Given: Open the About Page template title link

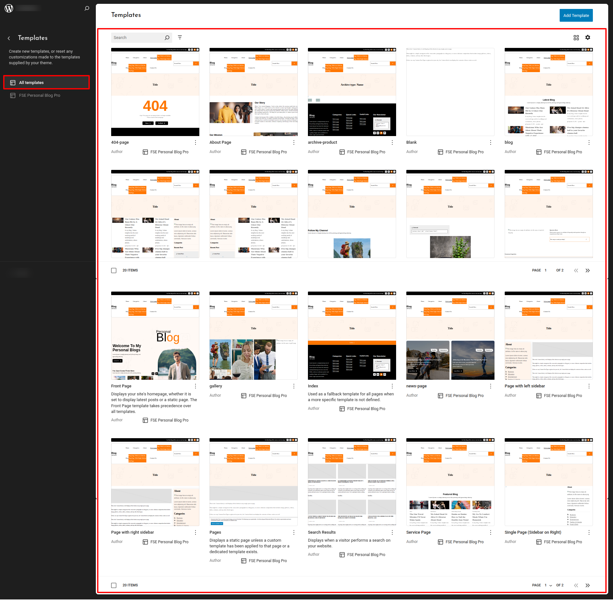Looking at the screenshot, I should (220, 142).
